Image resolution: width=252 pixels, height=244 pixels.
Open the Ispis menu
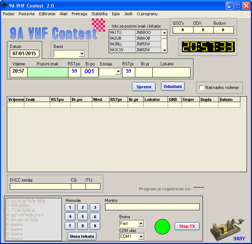(x=116, y=14)
